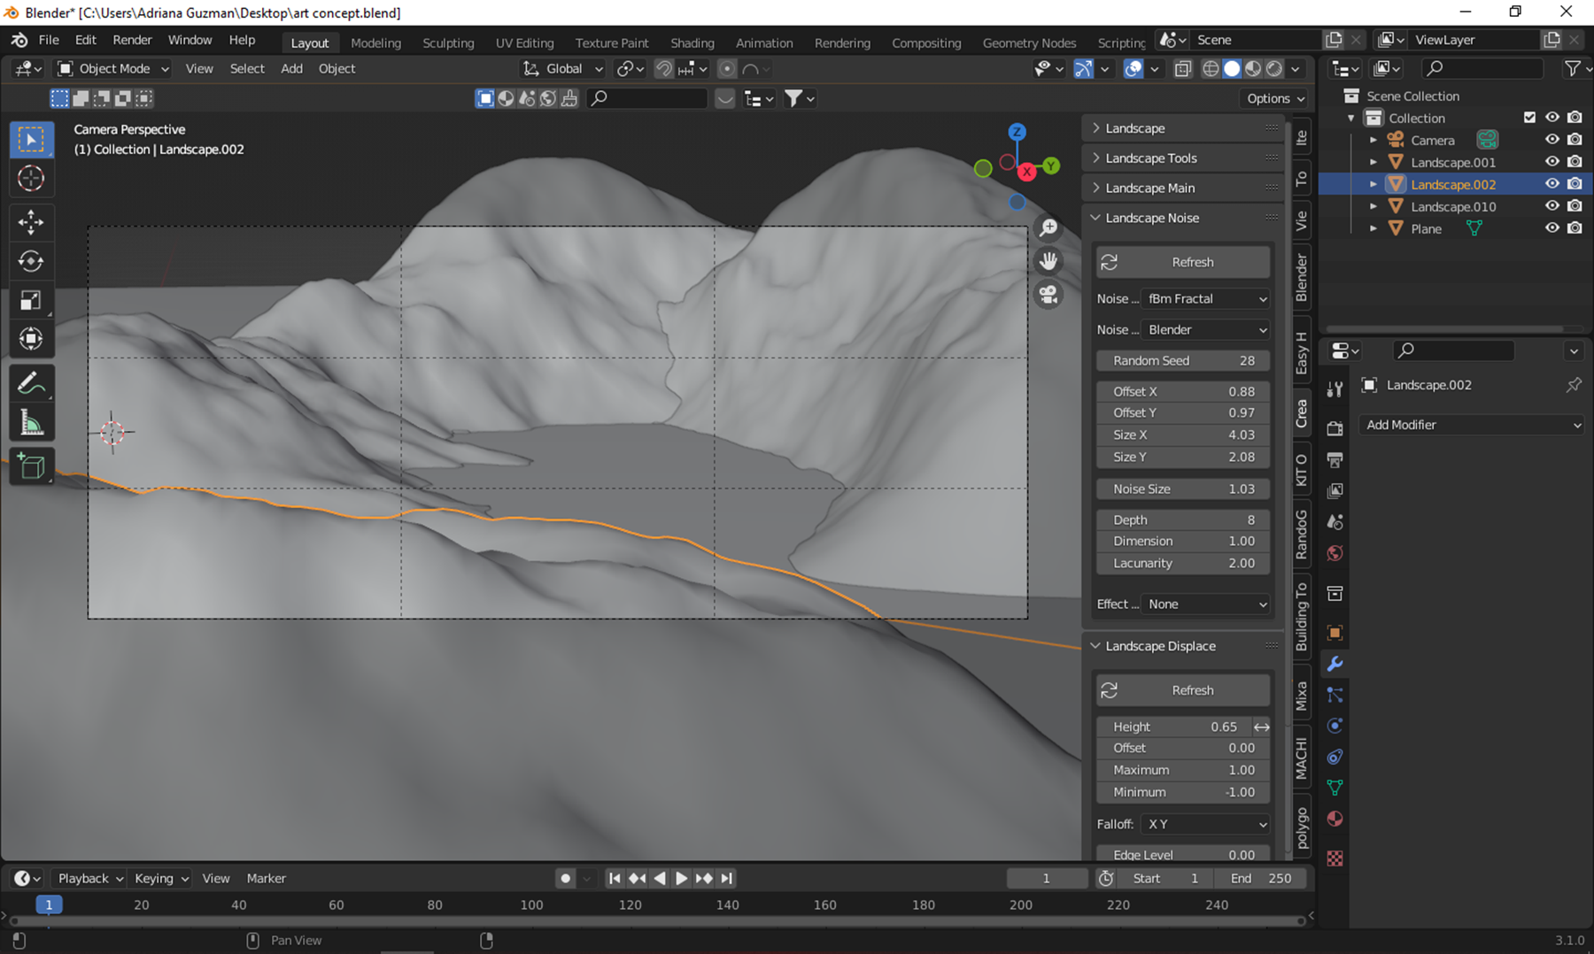Image resolution: width=1594 pixels, height=954 pixels.
Task: Click the Playback button in timeline
Action: point(89,879)
